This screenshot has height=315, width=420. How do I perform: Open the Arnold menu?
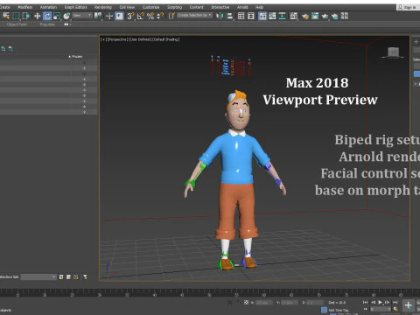242,7
